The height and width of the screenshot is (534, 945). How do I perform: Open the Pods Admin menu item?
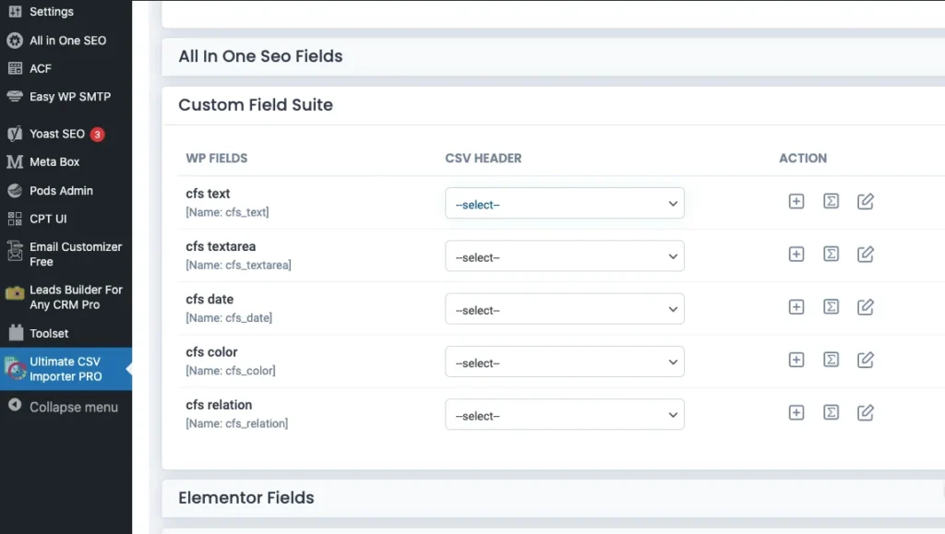[61, 191]
